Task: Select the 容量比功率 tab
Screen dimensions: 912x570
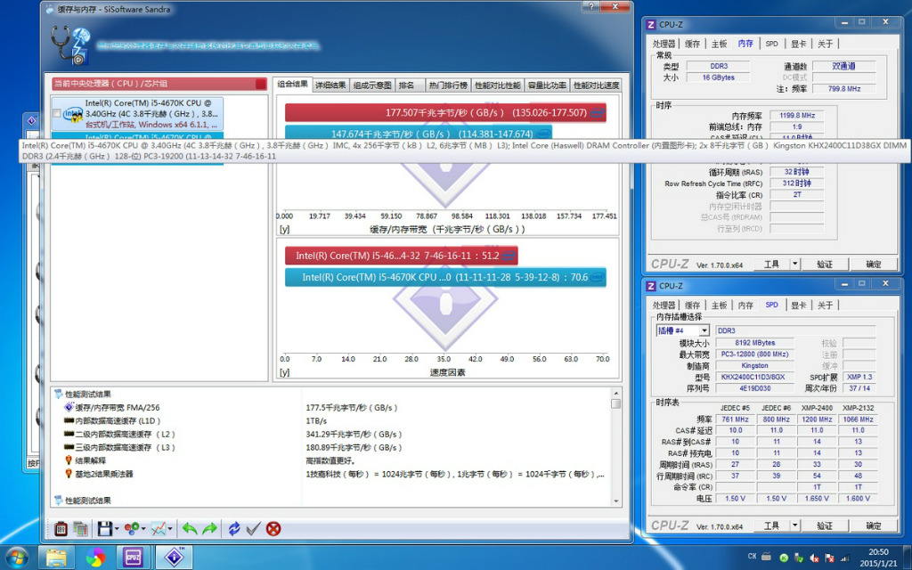Action: (548, 85)
